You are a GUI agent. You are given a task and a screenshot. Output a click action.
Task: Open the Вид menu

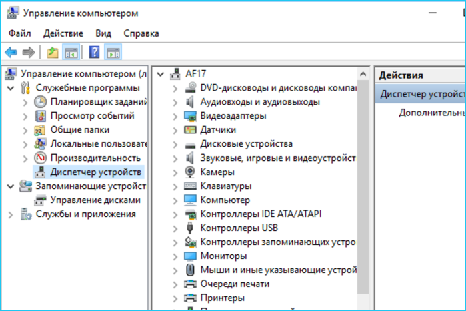(x=103, y=33)
